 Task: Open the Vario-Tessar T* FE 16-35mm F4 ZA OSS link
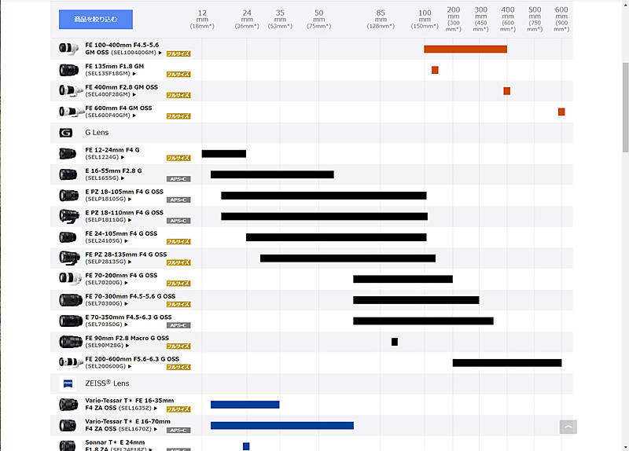click(x=130, y=404)
